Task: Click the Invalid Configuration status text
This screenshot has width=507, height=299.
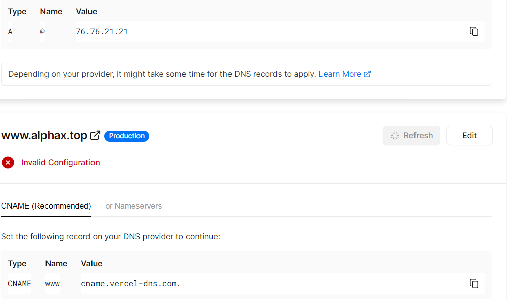Action: pos(61,163)
